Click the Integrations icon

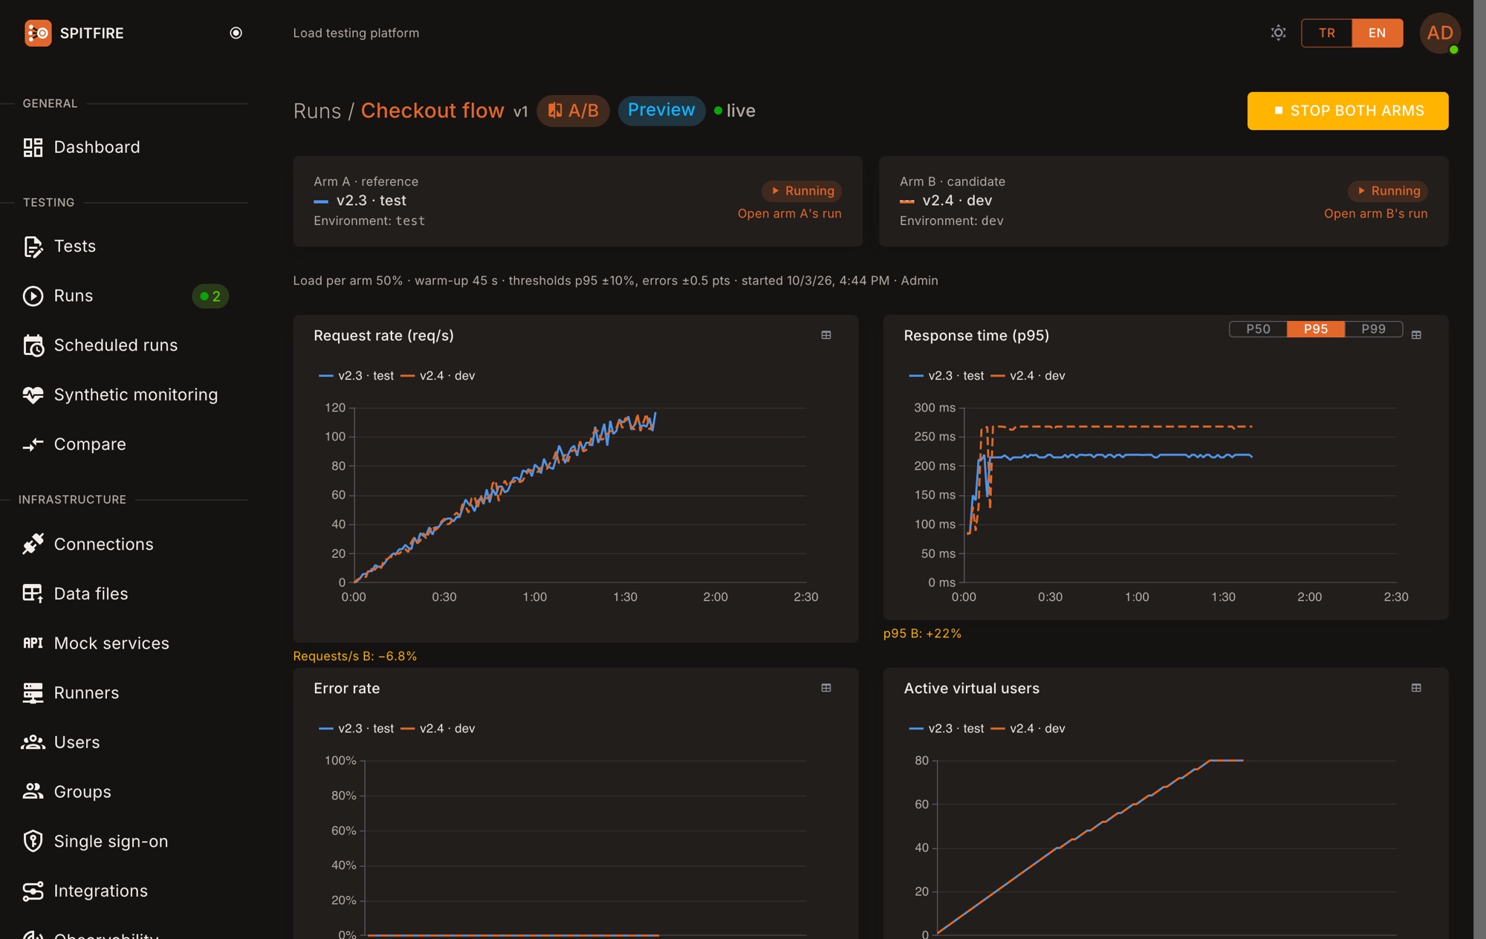click(x=33, y=891)
